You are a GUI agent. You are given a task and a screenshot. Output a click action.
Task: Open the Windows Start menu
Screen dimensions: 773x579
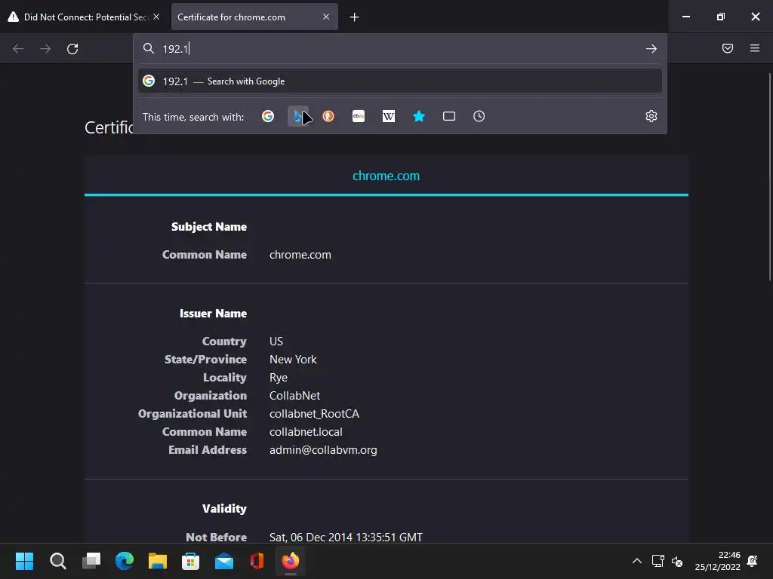pyautogui.click(x=24, y=561)
